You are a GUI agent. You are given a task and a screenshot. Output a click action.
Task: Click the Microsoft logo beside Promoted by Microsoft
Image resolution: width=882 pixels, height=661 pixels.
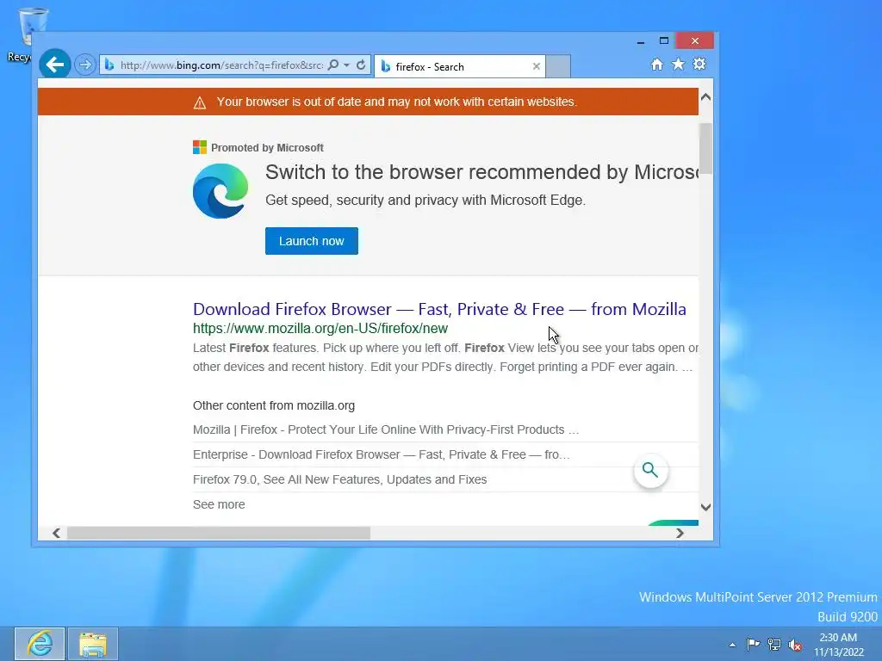[200, 147]
